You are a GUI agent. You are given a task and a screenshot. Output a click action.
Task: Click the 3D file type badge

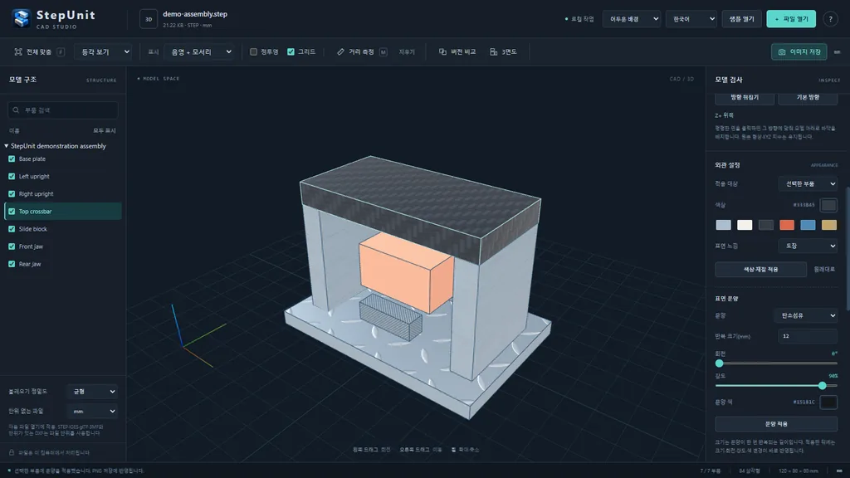point(149,19)
